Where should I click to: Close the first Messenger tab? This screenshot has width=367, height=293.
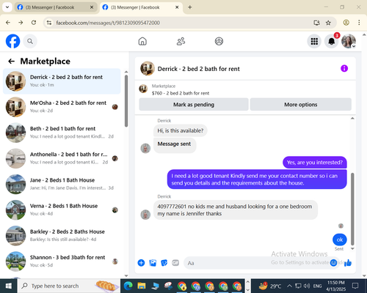92,7
